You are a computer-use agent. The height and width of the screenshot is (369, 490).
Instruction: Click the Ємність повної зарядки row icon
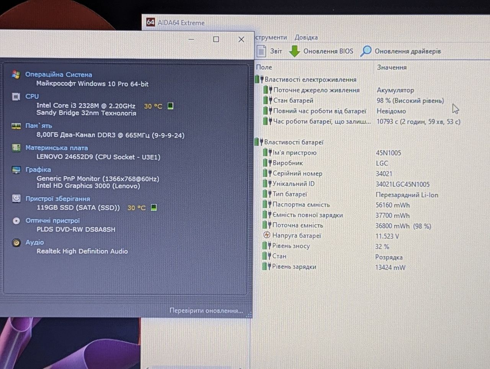tap(267, 215)
